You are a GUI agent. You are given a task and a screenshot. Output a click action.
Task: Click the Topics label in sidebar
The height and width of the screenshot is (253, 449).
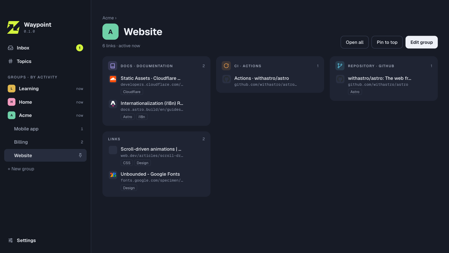click(x=24, y=61)
